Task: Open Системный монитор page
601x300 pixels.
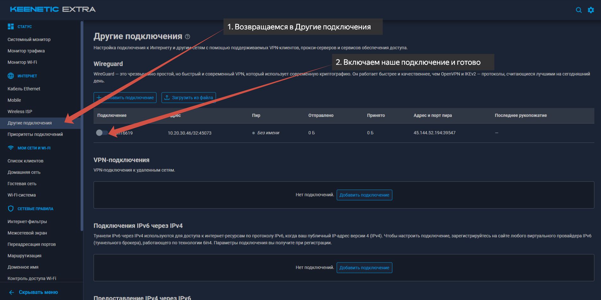Action: point(29,40)
